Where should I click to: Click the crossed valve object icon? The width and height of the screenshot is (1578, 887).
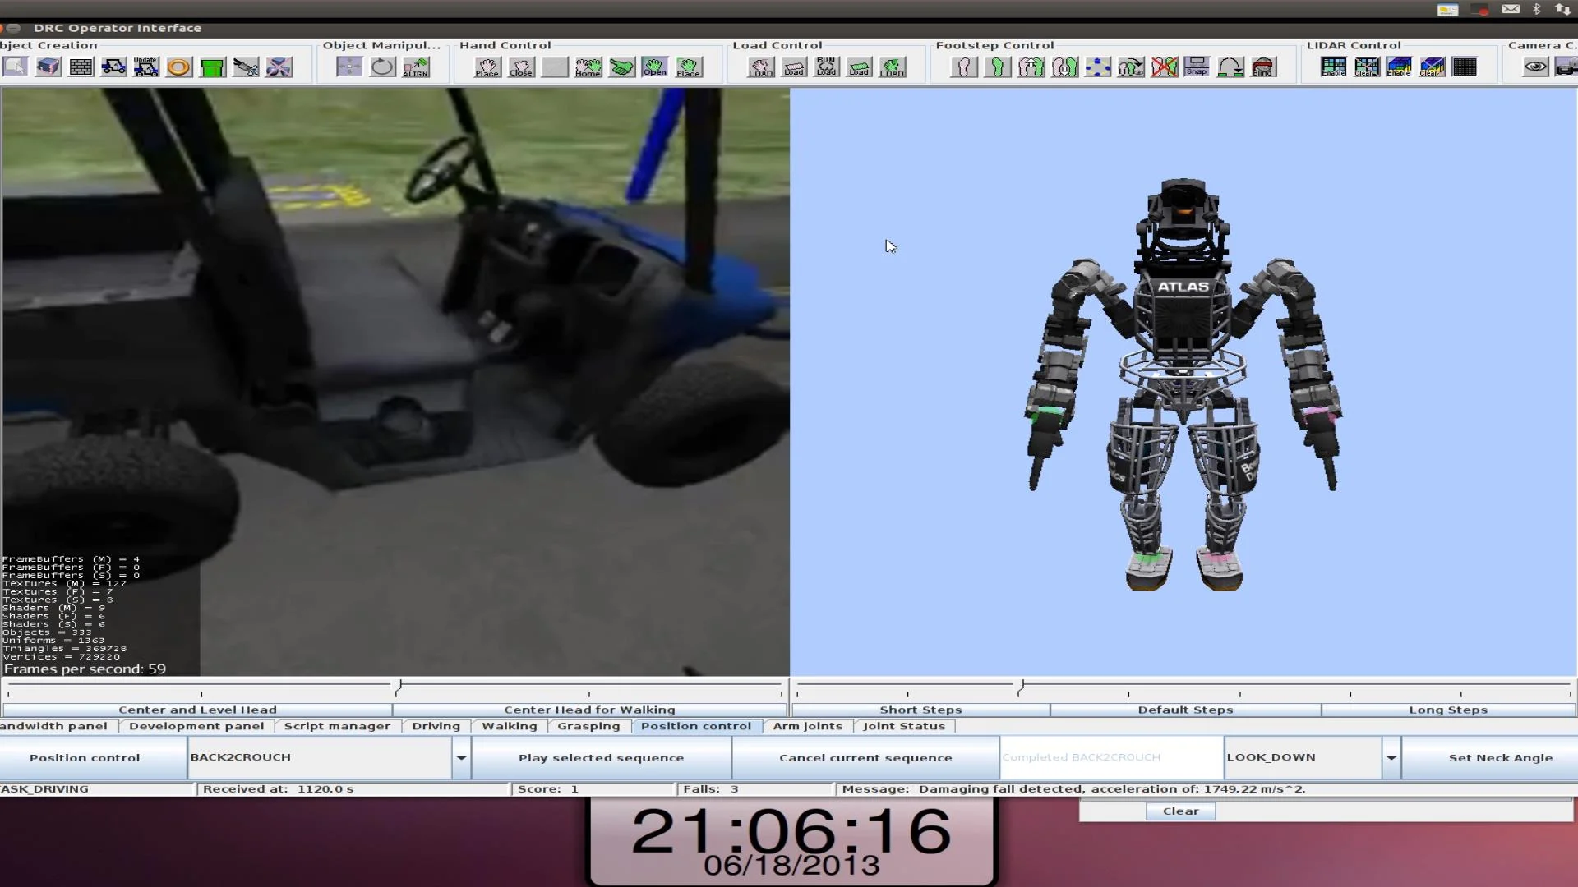click(x=279, y=67)
